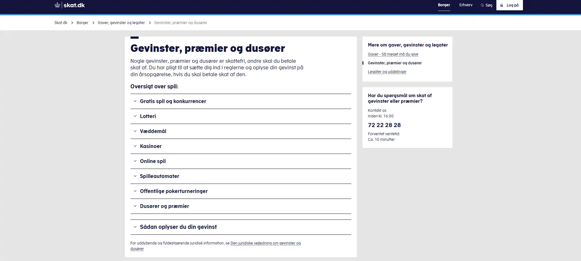This screenshot has height=261, width=581.
Task: Click 'Har du spørgsmål om skat' heading
Action: click(x=400, y=98)
